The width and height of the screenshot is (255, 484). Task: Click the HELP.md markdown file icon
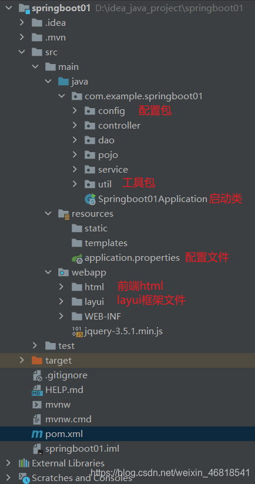[x=38, y=390]
